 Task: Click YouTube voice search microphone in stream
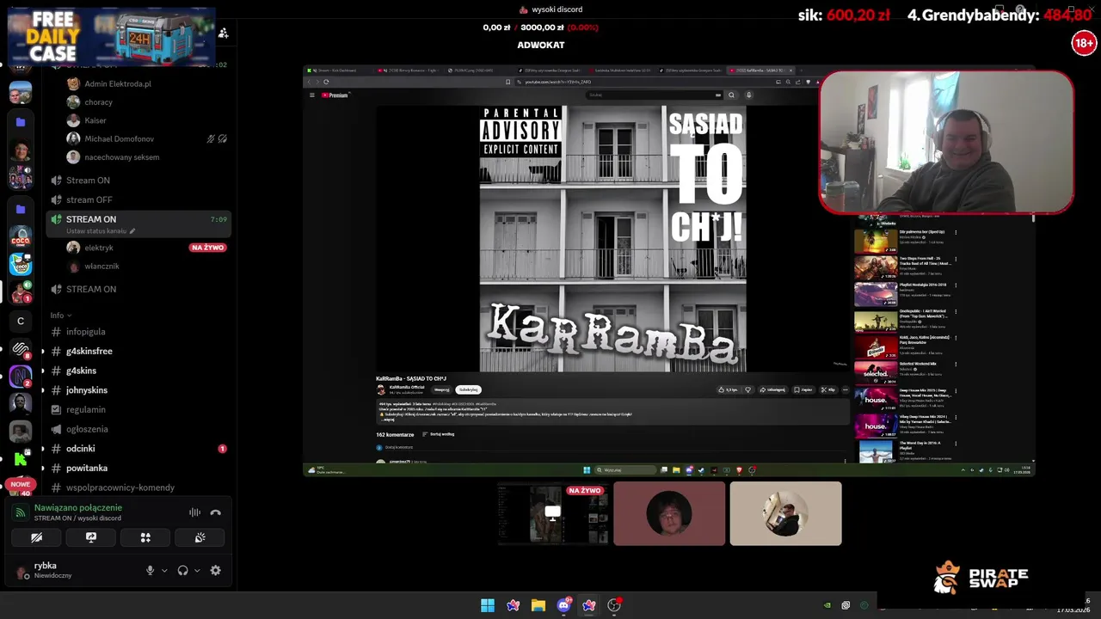[748, 95]
